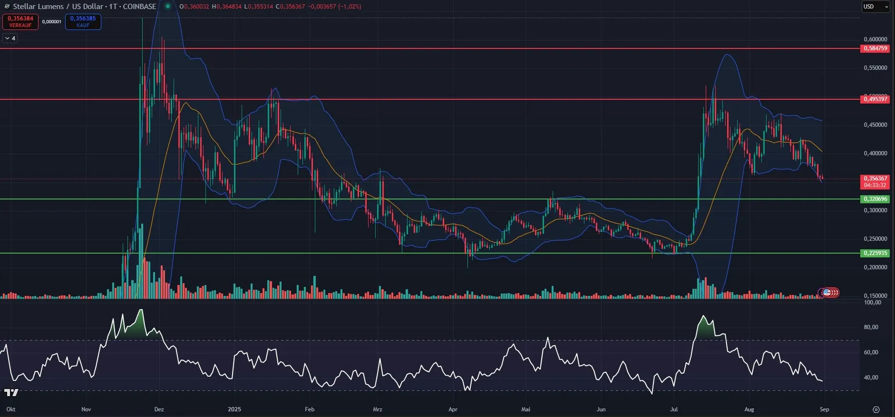The height and width of the screenshot is (417, 895).
Task: Click the 0,300000 price axis label
Action: tap(875, 210)
